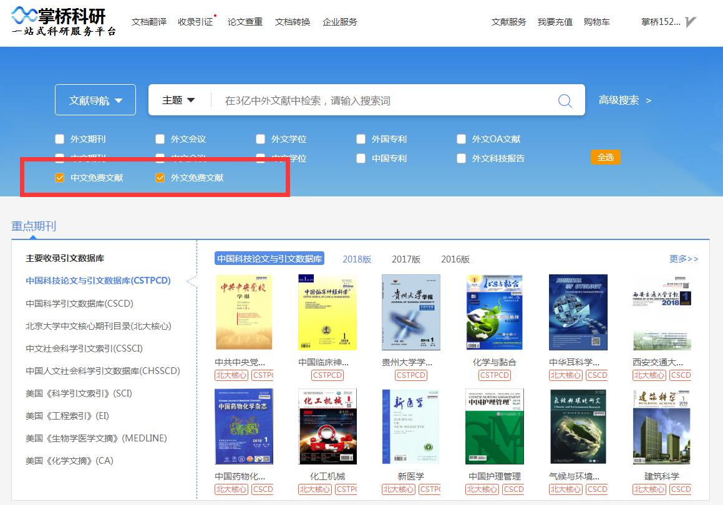Image resolution: width=723 pixels, height=505 pixels.
Task: Click the 我要充值 link
Action: click(555, 22)
